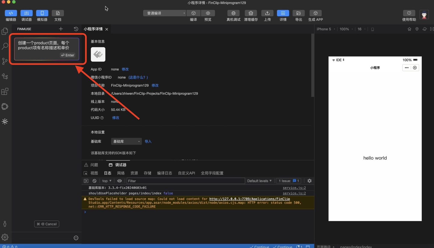Click 修改 link next to 项目名称
Screen dimensions: 434x248
(x=155, y=85)
